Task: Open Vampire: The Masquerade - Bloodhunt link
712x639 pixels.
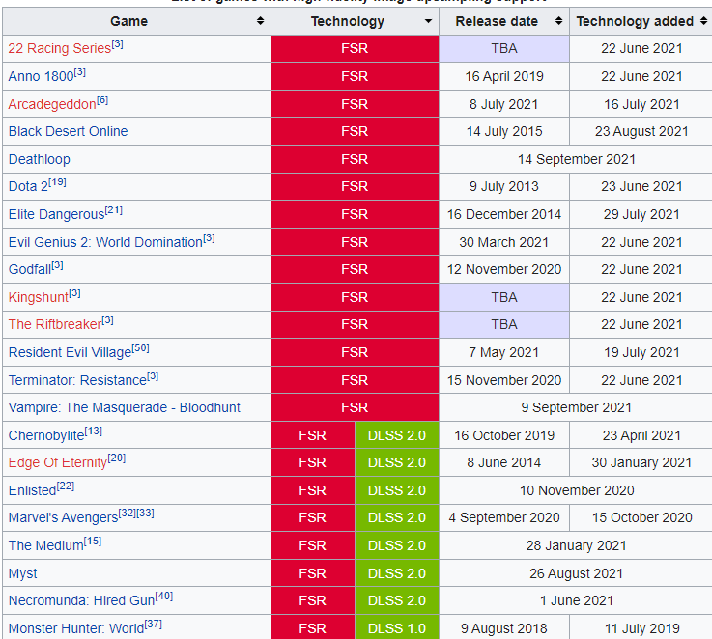Action: coord(124,407)
